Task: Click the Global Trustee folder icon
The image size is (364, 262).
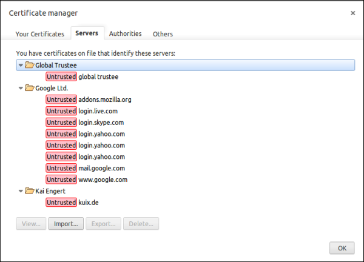Action: pyautogui.click(x=30, y=65)
